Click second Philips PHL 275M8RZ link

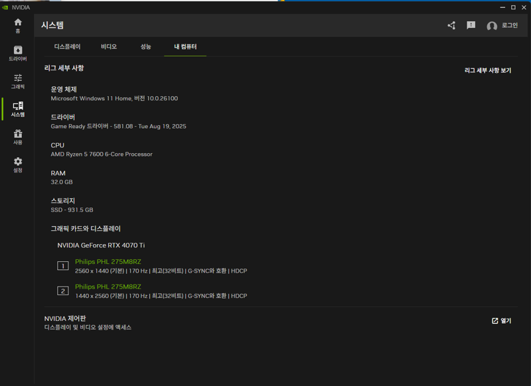[x=108, y=287]
